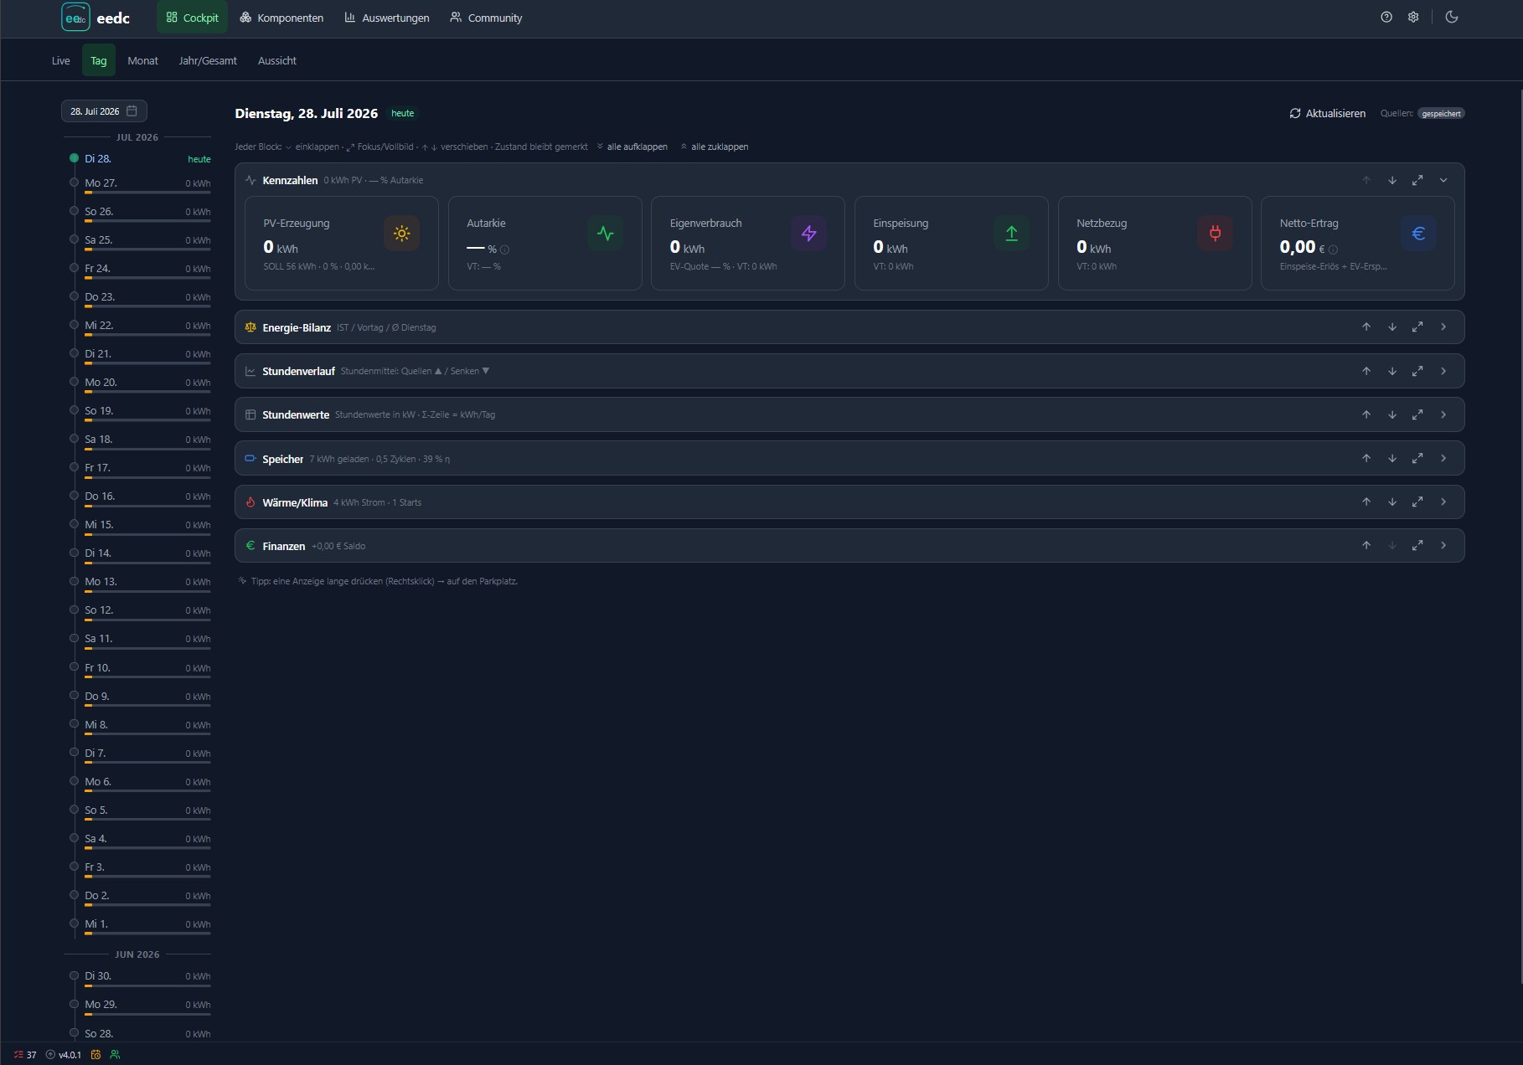The image size is (1523, 1065).
Task: Move the Energie-Bilanz block up
Action: [x=1366, y=327]
